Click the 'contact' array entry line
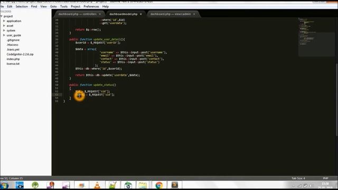The height and width of the screenshot is (190, 338). tap(132, 59)
